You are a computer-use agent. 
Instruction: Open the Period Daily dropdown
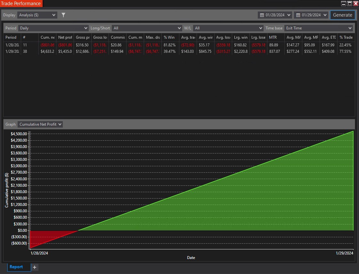pos(53,28)
